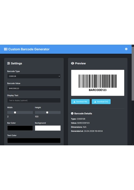Click the generated barcode preview image
This screenshot has width=134, height=190.
coord(98,83)
